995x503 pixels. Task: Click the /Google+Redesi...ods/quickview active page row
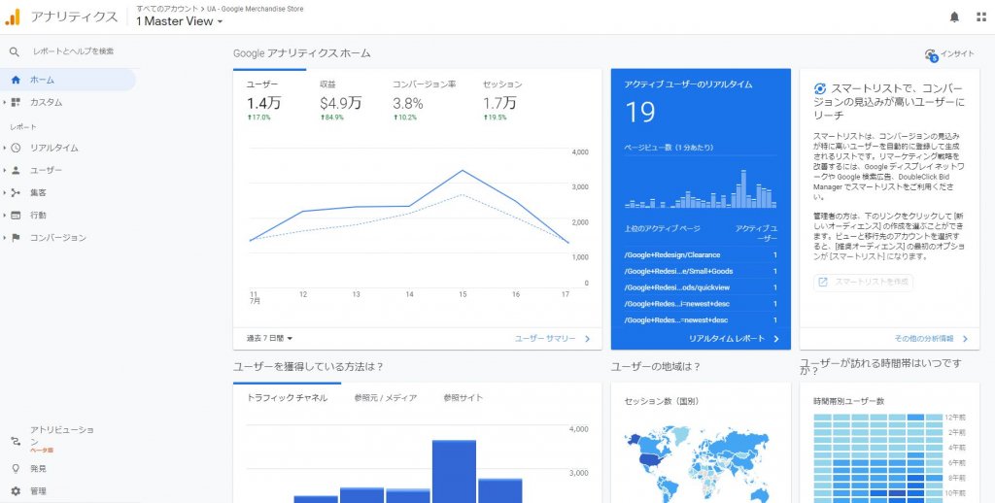pyautogui.click(x=701, y=287)
